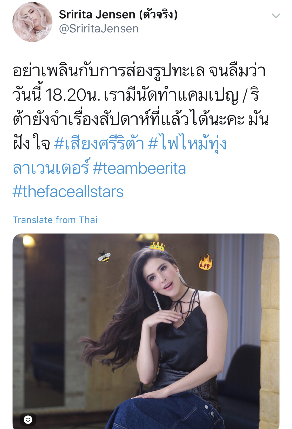
Task: Tap Translate from Thai
Action: tap(55, 220)
